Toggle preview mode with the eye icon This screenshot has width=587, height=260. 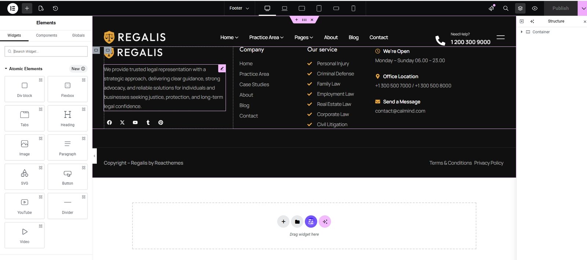tap(535, 8)
